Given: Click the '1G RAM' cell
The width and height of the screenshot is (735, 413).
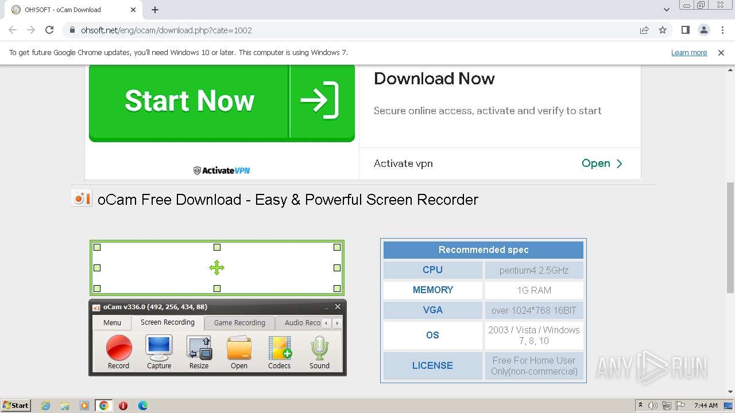Looking at the screenshot, I should tap(534, 290).
